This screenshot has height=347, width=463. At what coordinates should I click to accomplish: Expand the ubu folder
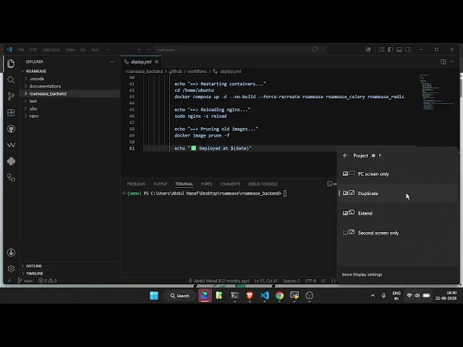[x=69, y=108]
